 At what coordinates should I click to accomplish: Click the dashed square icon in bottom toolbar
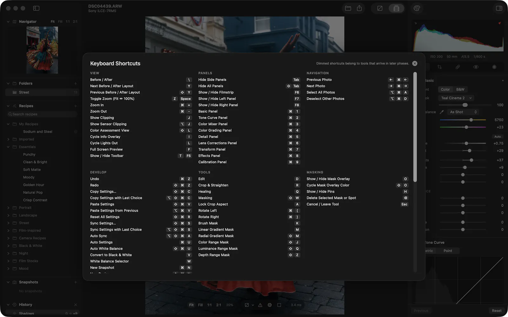click(279, 305)
